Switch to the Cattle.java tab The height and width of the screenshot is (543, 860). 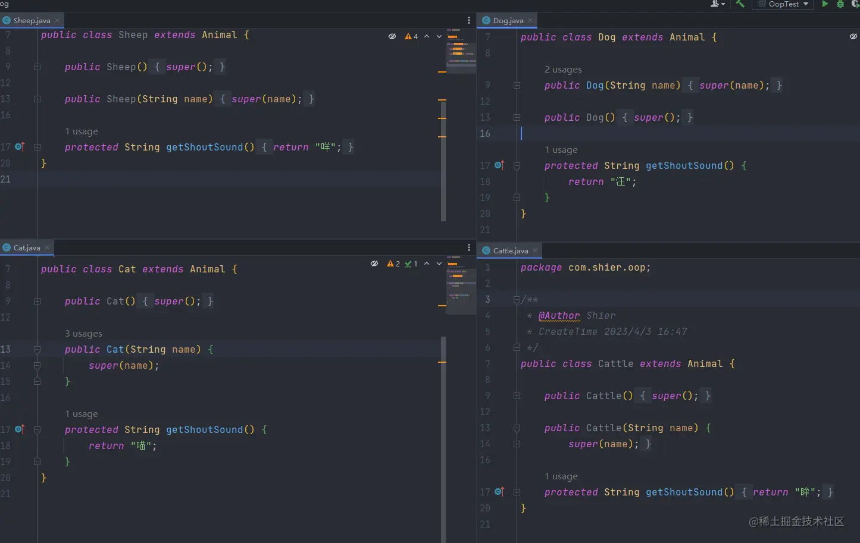[510, 250]
